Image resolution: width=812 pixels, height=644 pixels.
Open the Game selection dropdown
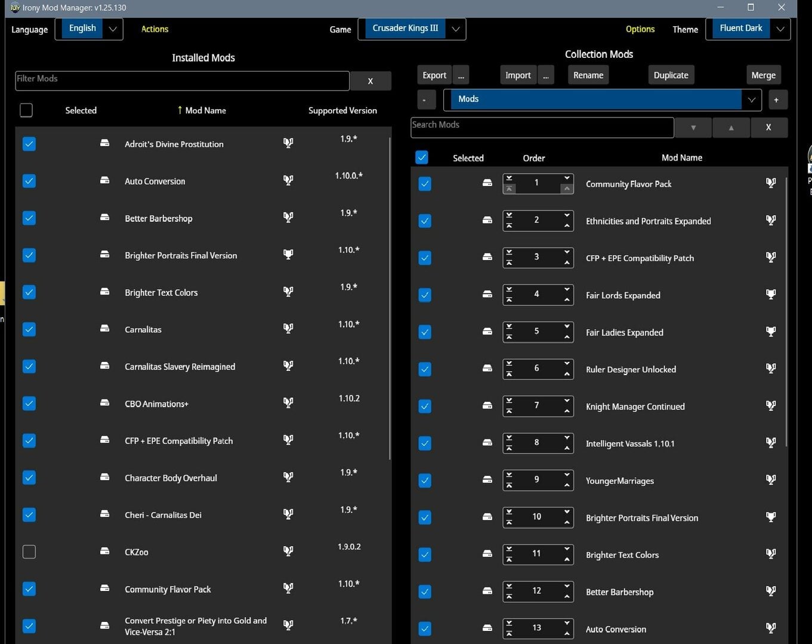412,29
